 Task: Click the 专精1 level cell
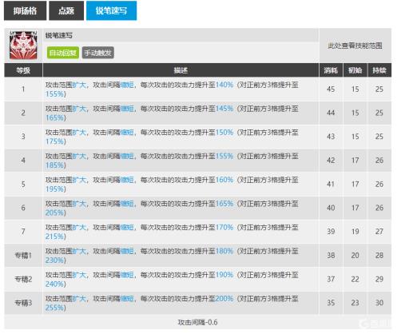tap(23, 256)
